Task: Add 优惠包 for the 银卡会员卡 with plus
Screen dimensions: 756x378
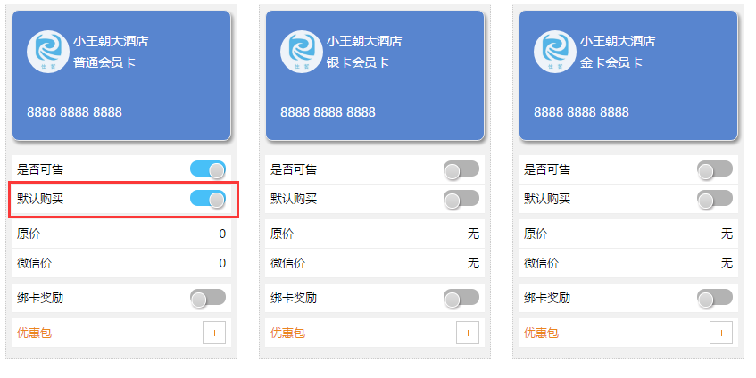Action: click(x=468, y=333)
